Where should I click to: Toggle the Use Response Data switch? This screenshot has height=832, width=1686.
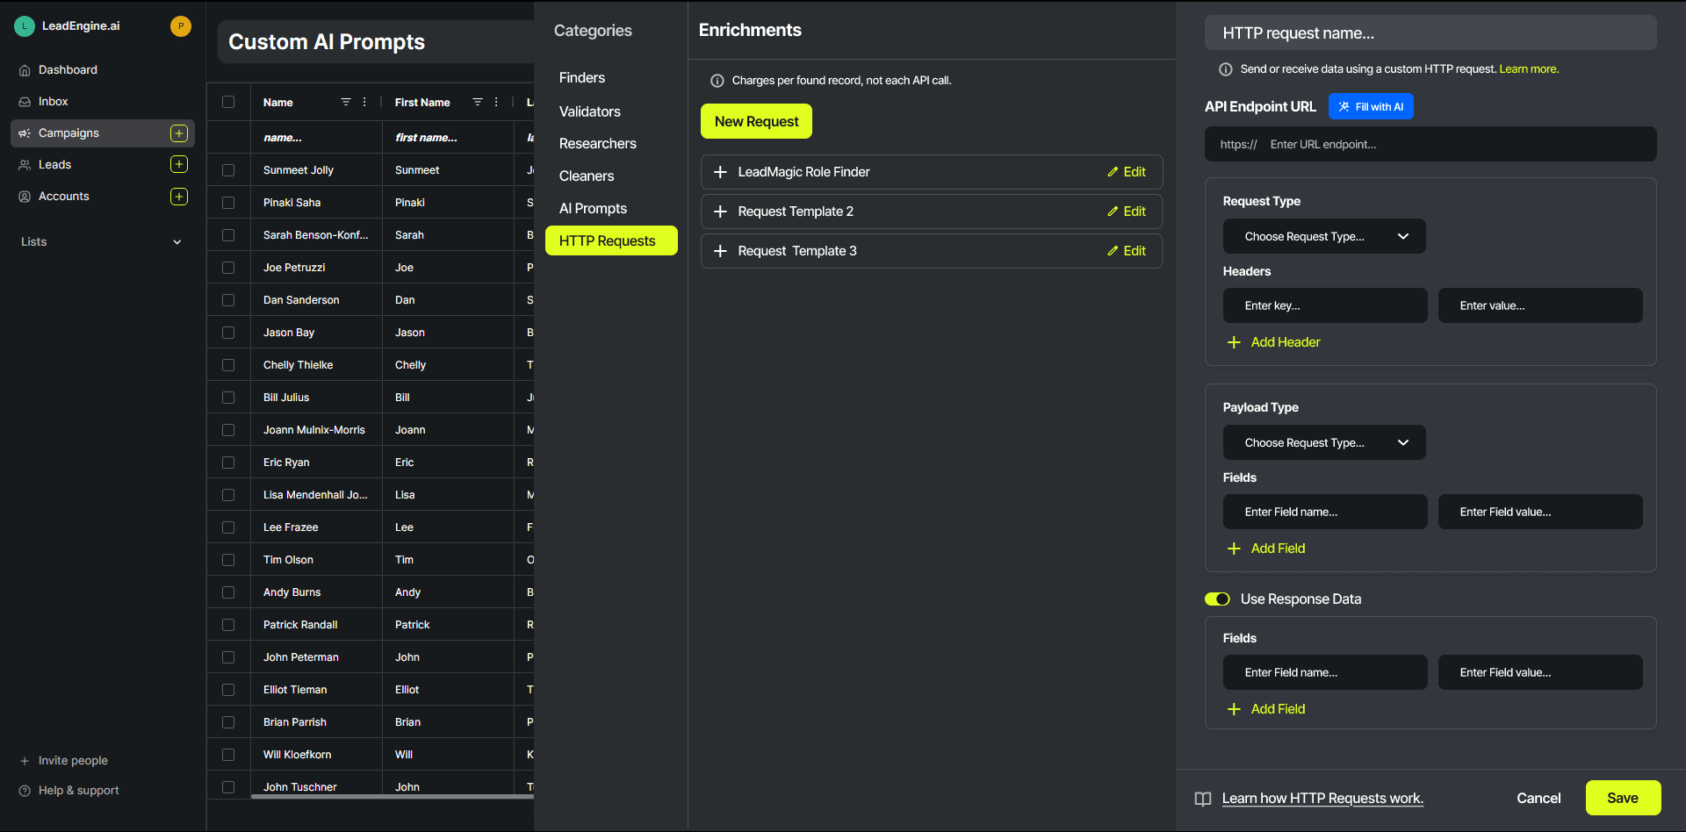tap(1217, 599)
